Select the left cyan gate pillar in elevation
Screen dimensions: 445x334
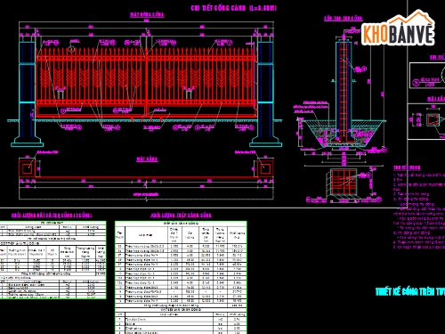[x=27, y=94]
